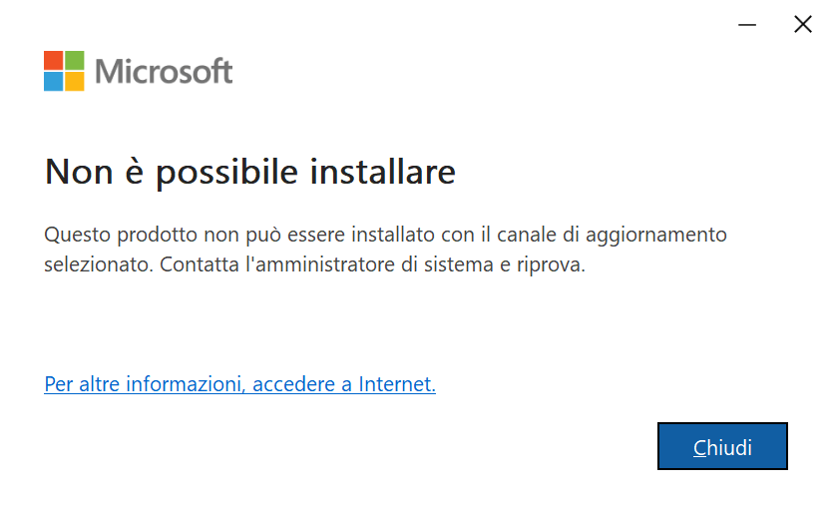Image resolution: width=836 pixels, height=513 pixels.
Task: Minimize the installer dialog window
Action: point(747,25)
